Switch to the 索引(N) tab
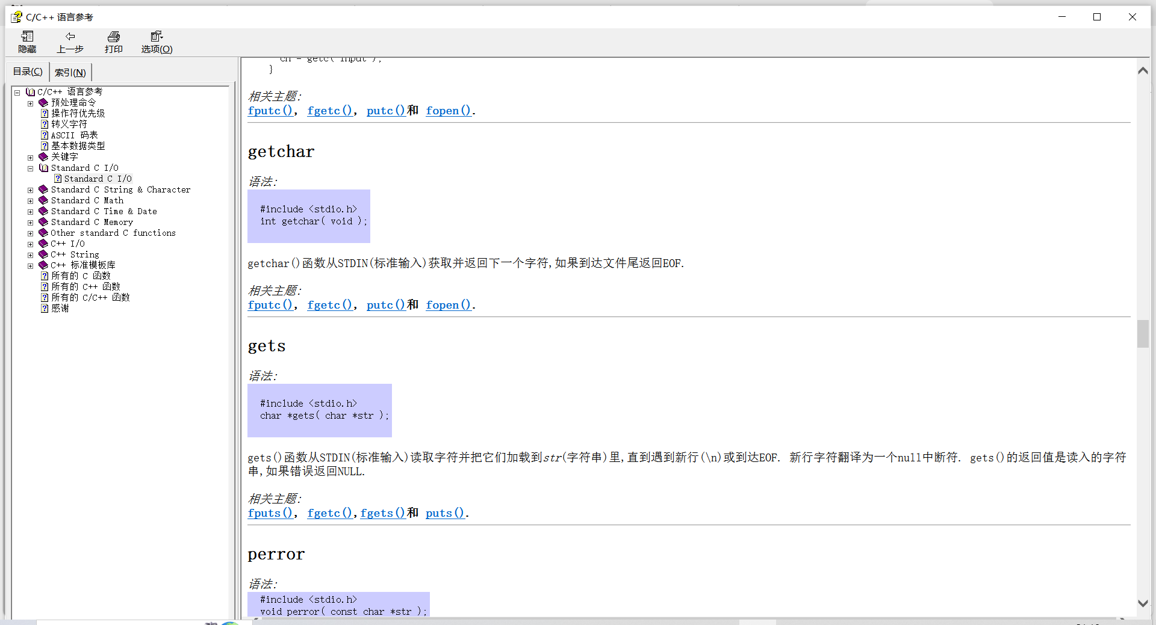Image resolution: width=1156 pixels, height=625 pixels. pos(70,72)
